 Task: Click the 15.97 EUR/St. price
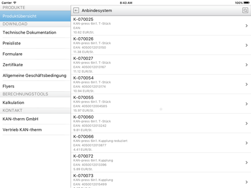click(84, 110)
